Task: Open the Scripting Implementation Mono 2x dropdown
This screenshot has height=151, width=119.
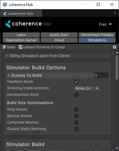Action: 87,88
